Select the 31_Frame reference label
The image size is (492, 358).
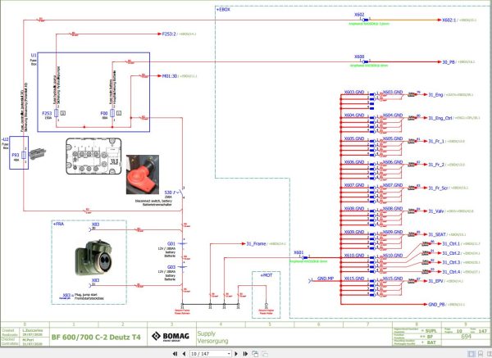pyautogui.click(x=256, y=243)
